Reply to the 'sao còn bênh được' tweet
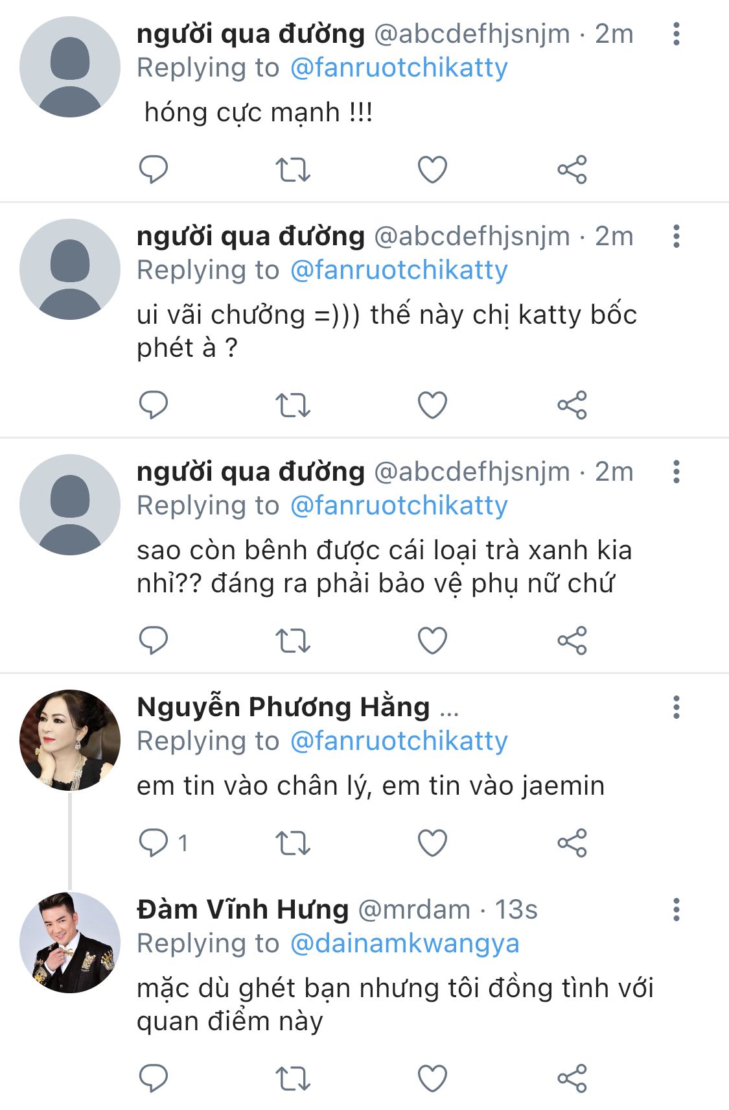This screenshot has height=1110, width=729. [x=154, y=640]
